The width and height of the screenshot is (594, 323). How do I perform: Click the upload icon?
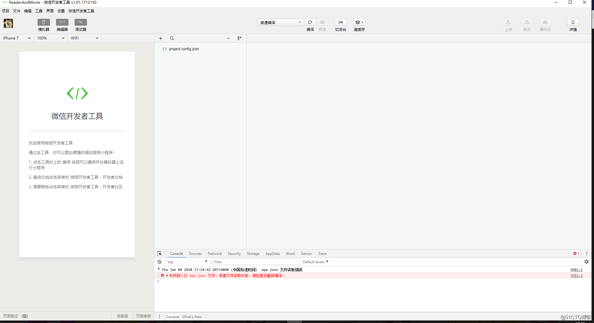(x=508, y=22)
